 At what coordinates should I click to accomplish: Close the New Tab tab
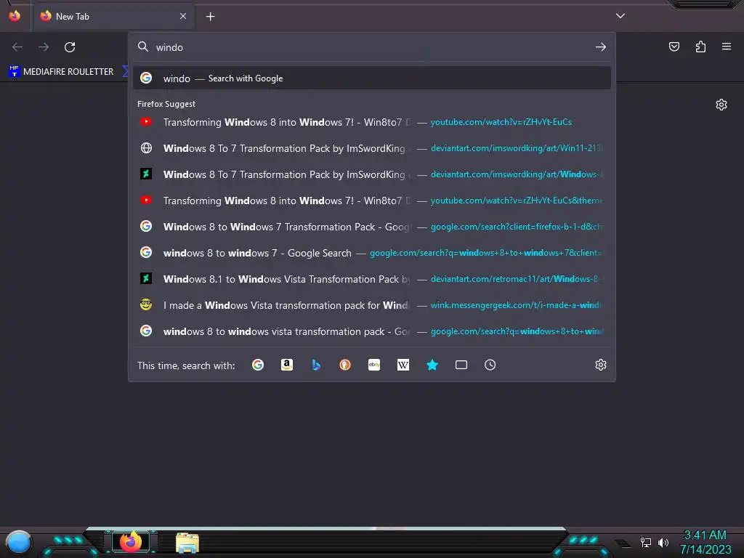pyautogui.click(x=183, y=16)
